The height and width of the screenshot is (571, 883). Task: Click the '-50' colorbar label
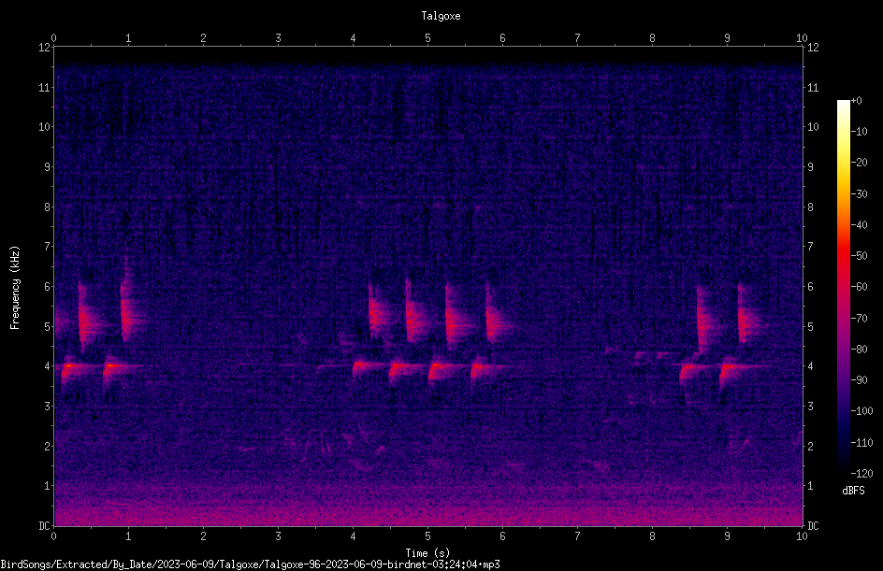tap(859, 256)
